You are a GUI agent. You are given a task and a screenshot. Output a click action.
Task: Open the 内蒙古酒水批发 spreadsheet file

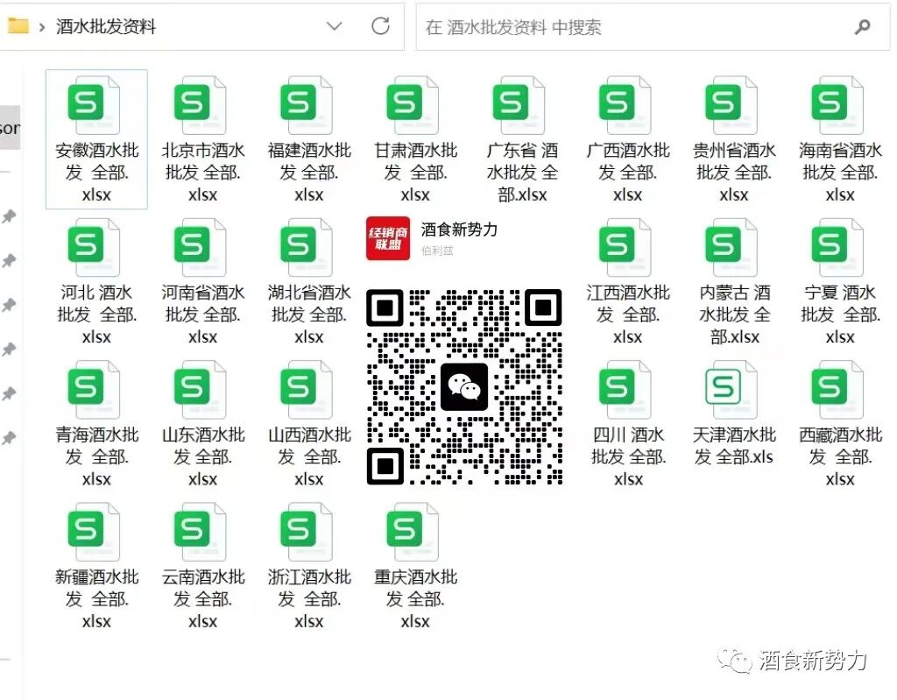point(731,247)
